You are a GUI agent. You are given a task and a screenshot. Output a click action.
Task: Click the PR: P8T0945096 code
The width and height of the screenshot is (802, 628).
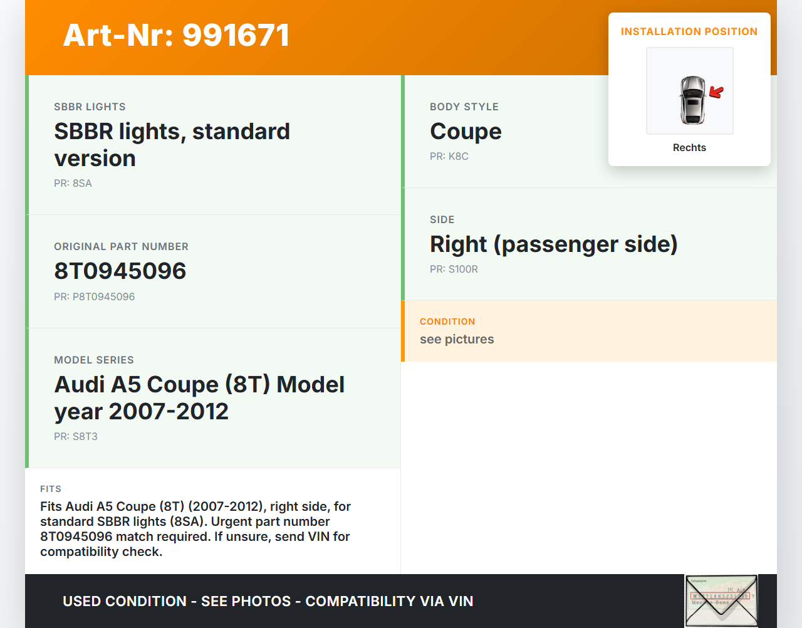(x=94, y=296)
